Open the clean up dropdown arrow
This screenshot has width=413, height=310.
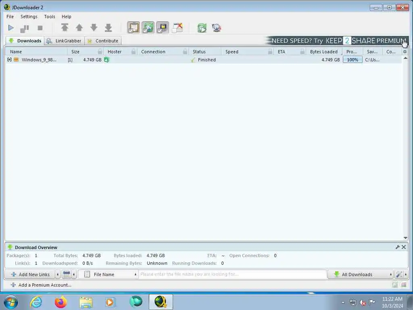(x=74, y=274)
